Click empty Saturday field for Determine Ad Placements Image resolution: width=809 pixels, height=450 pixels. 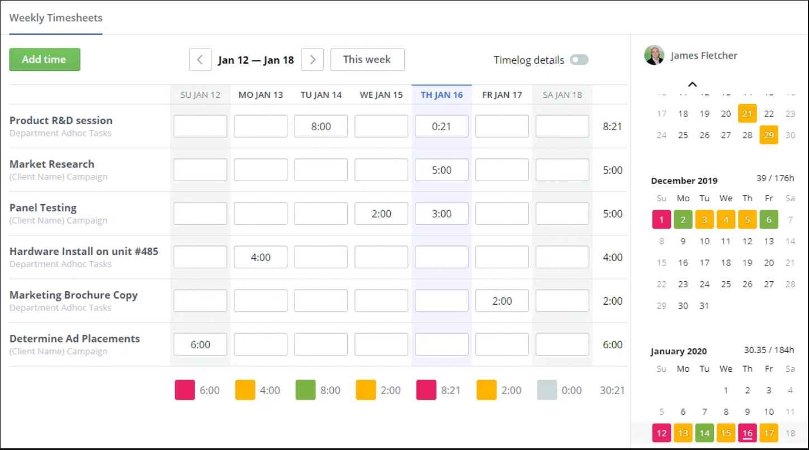click(x=562, y=344)
